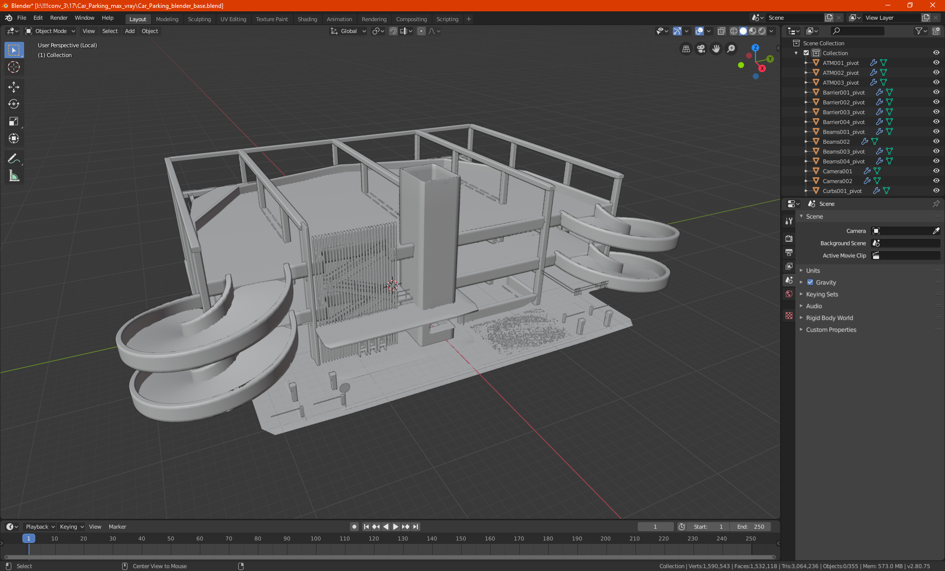The width and height of the screenshot is (945, 571).
Task: Toggle auto keying record button
Action: coord(354,527)
